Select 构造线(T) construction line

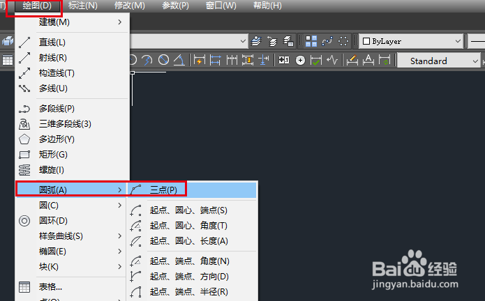tap(72, 73)
